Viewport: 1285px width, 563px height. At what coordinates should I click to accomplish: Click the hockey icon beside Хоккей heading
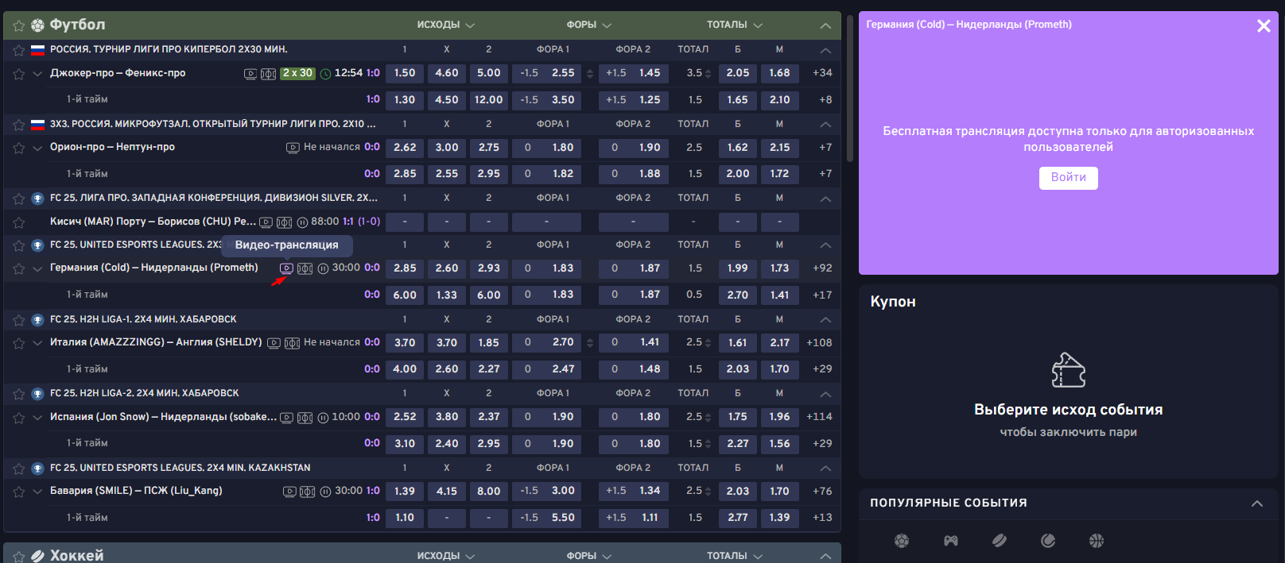click(x=37, y=556)
